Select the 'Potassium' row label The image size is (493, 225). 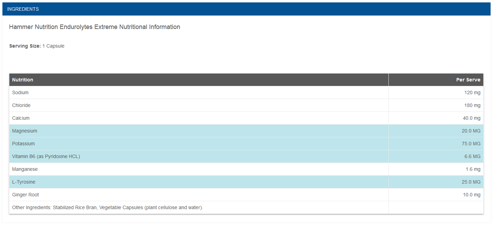[x=24, y=144]
